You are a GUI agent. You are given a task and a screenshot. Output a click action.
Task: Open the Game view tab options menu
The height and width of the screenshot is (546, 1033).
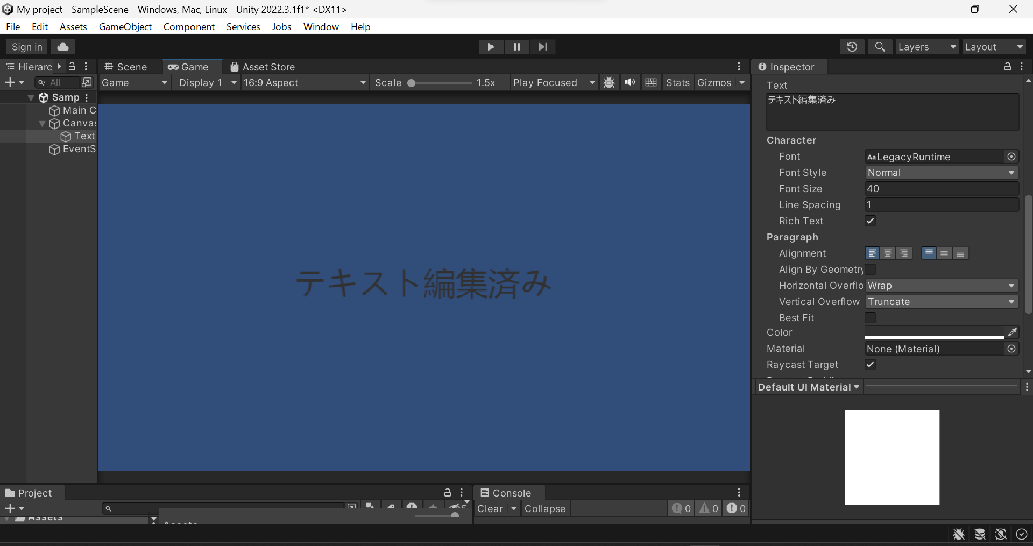tap(739, 66)
